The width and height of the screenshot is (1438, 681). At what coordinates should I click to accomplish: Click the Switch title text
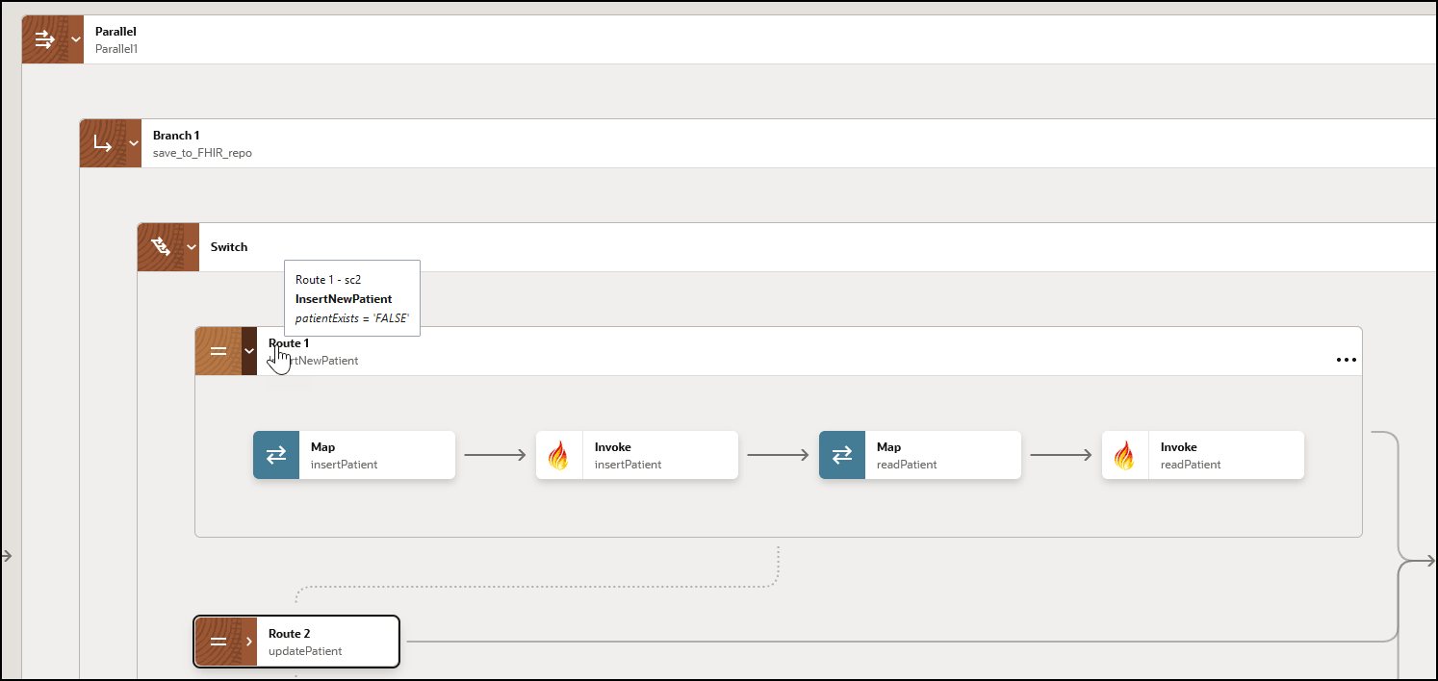point(229,247)
